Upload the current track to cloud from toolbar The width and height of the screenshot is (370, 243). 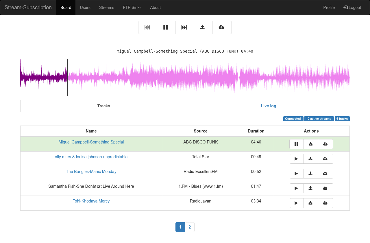point(222,27)
